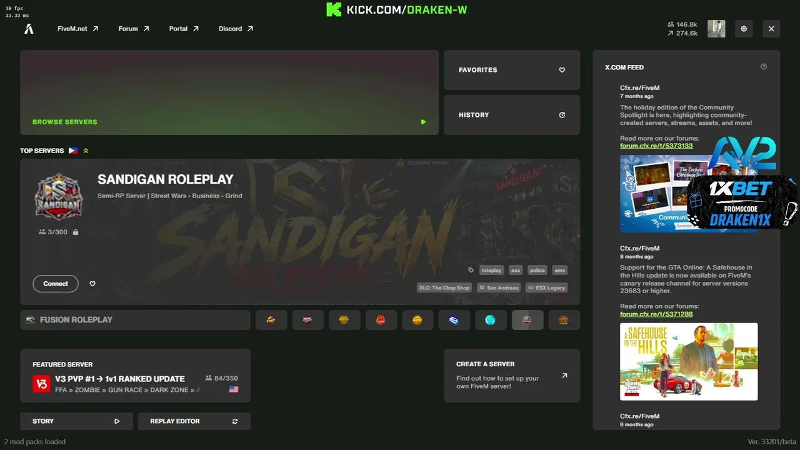Viewport: 800px width, 450px height.
Task: Open the History panel
Action: coord(512,115)
